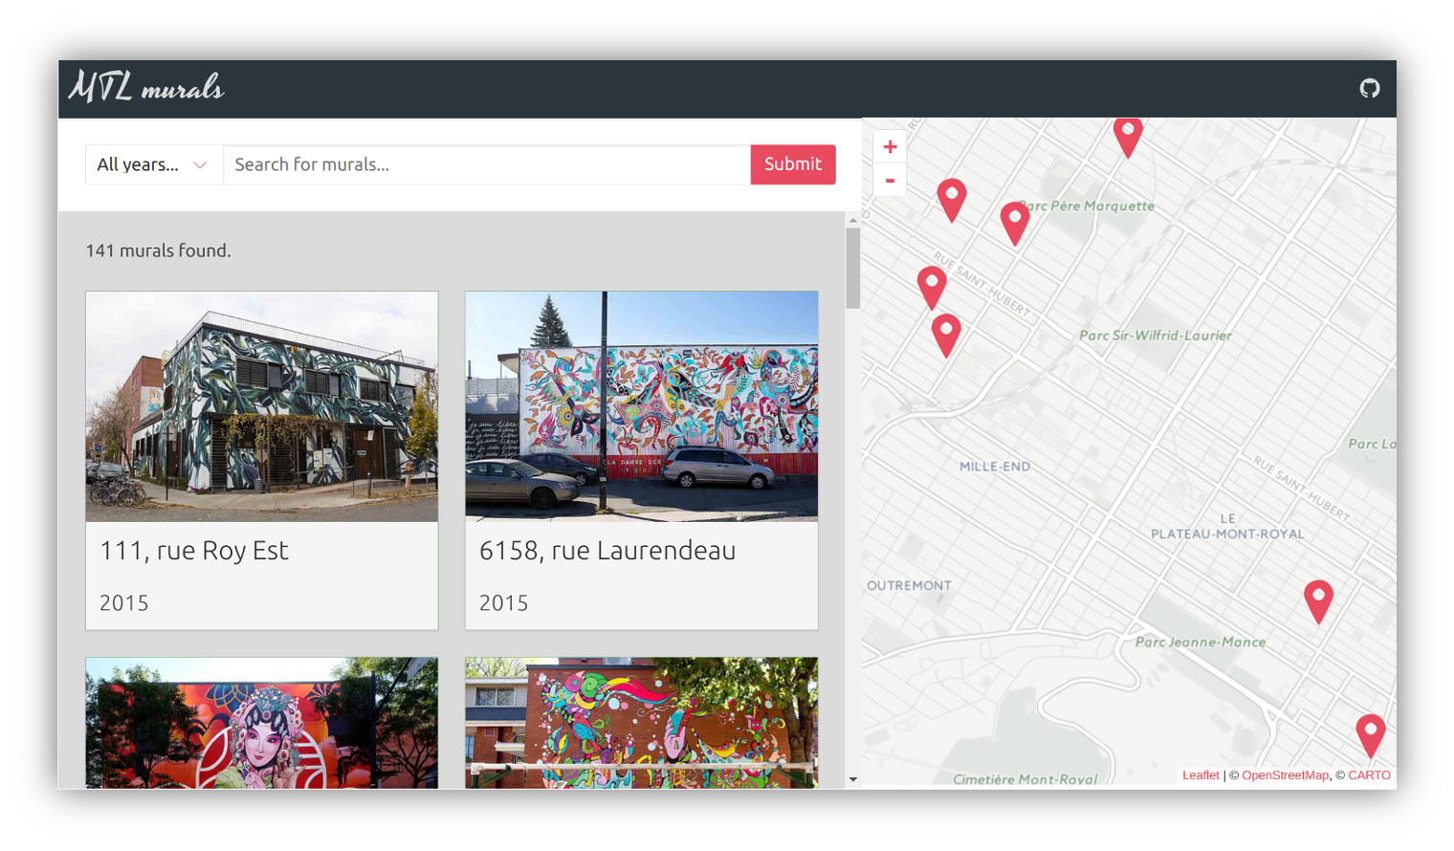The height and width of the screenshot is (851, 1454).
Task: Click the pin above Parc Jeanne-Mance
Action: pyautogui.click(x=1318, y=601)
